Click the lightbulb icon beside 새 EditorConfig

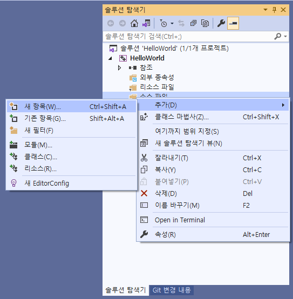[x=13, y=183]
